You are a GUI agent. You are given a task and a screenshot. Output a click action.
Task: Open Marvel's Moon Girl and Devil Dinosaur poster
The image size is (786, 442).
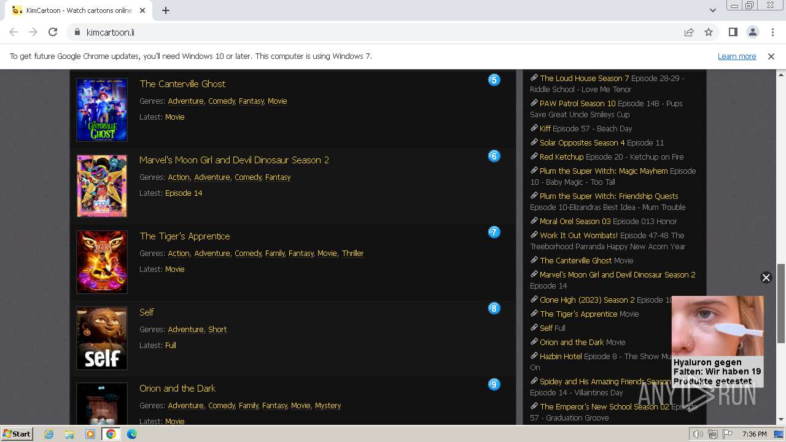[x=102, y=185]
